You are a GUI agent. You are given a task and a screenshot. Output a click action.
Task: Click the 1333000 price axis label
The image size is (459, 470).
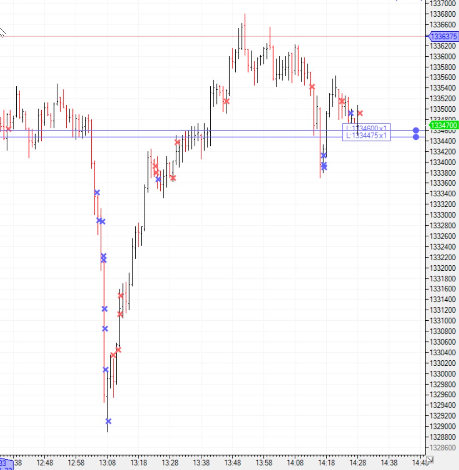[x=442, y=215]
